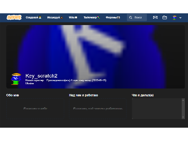Click the Поиск search field
Screen dimensions: 188x141
coord(137,18)
